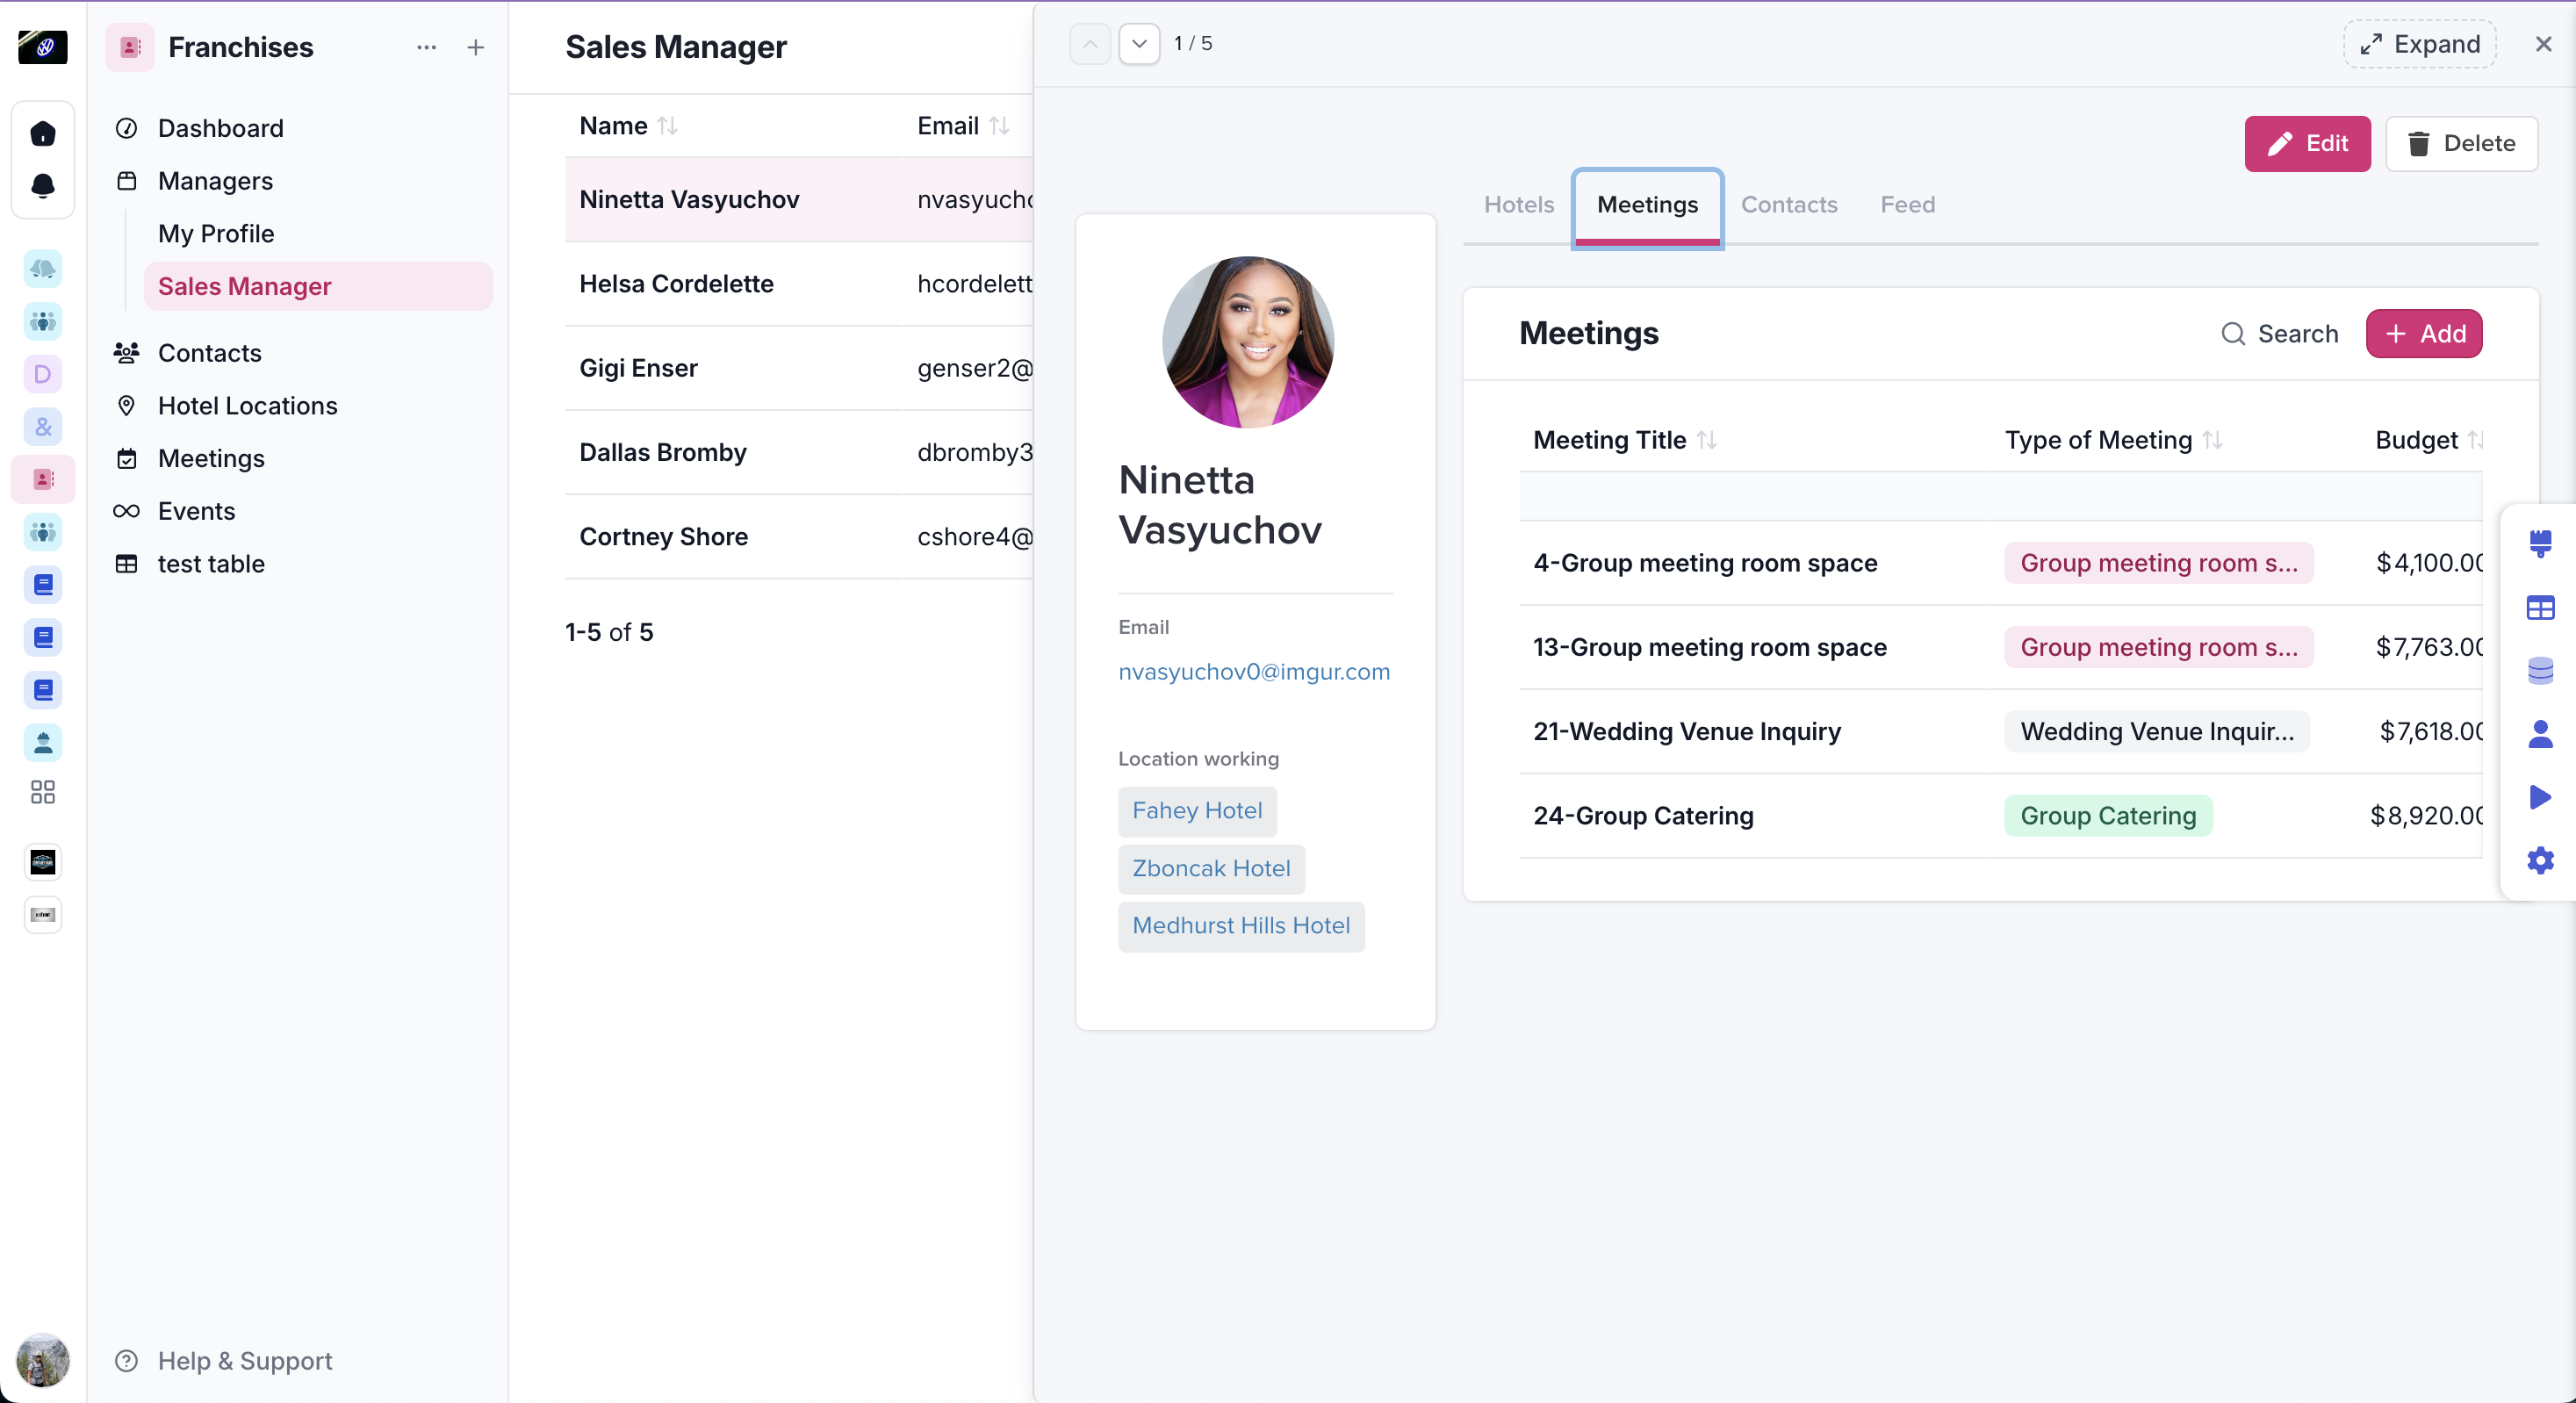Collapse the Managers menu group
Viewport: 2576px width, 1403px height.
[215, 181]
